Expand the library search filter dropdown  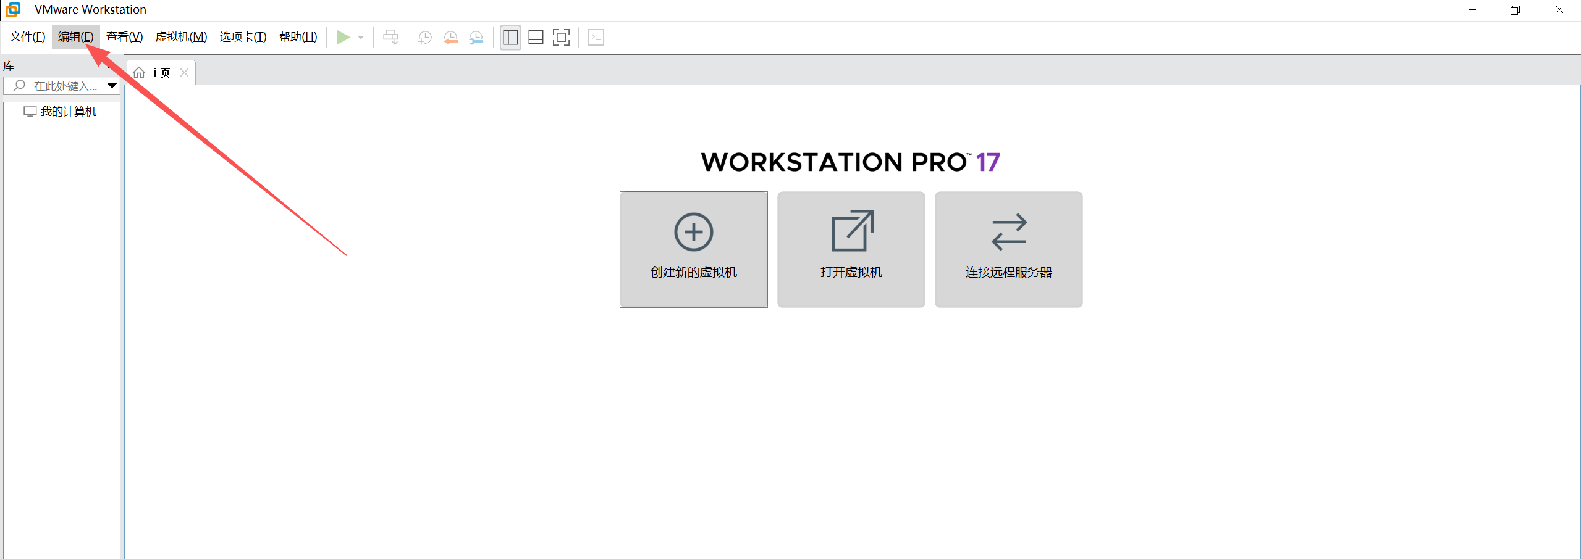pos(112,86)
